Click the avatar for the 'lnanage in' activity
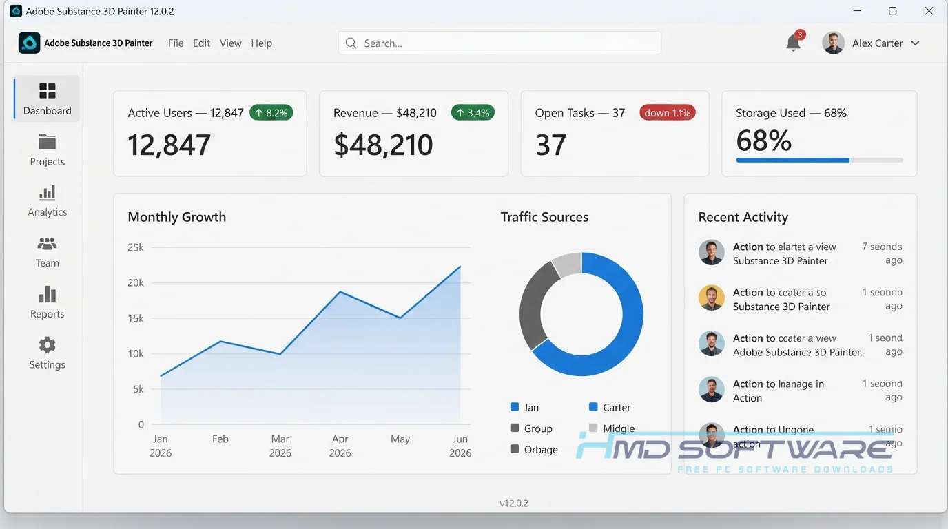This screenshot has height=529, width=948. [x=712, y=390]
